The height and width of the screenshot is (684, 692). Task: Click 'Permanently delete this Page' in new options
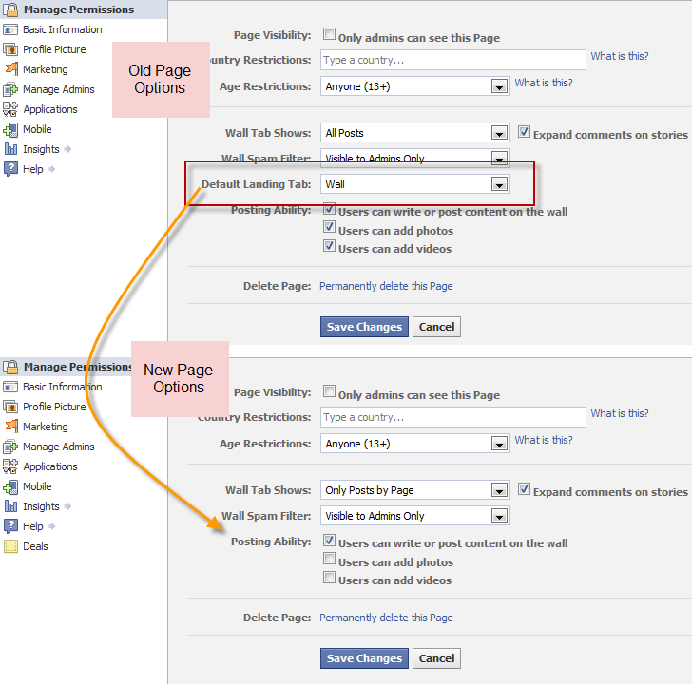coord(386,617)
